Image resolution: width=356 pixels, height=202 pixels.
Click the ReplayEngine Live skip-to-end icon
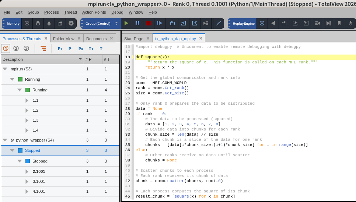pos(328,23)
